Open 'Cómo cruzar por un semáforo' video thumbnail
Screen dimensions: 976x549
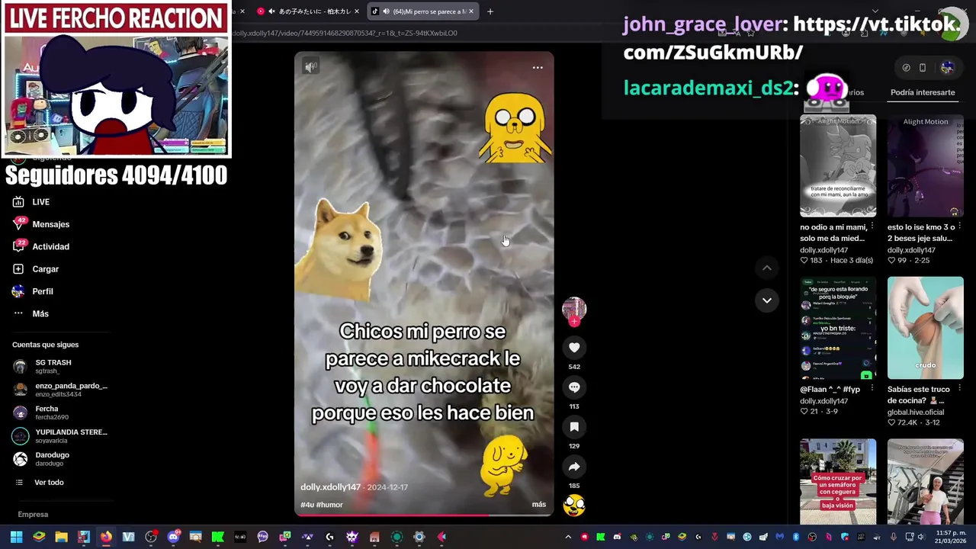tap(838, 482)
